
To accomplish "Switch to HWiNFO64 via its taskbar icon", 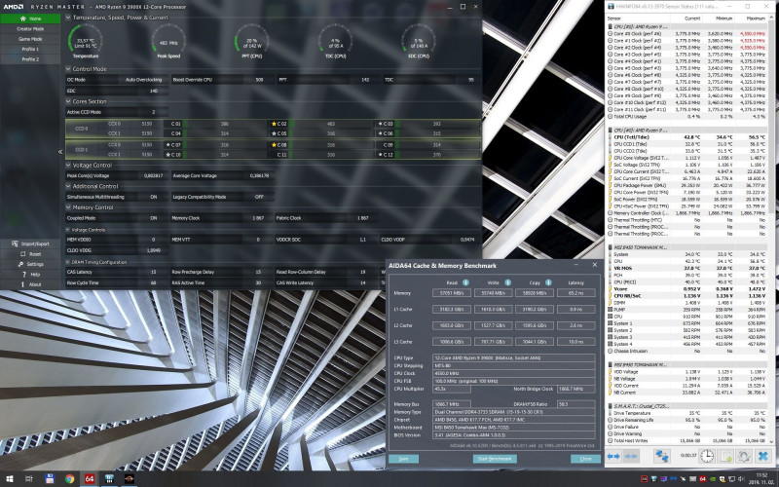I will coord(109,479).
